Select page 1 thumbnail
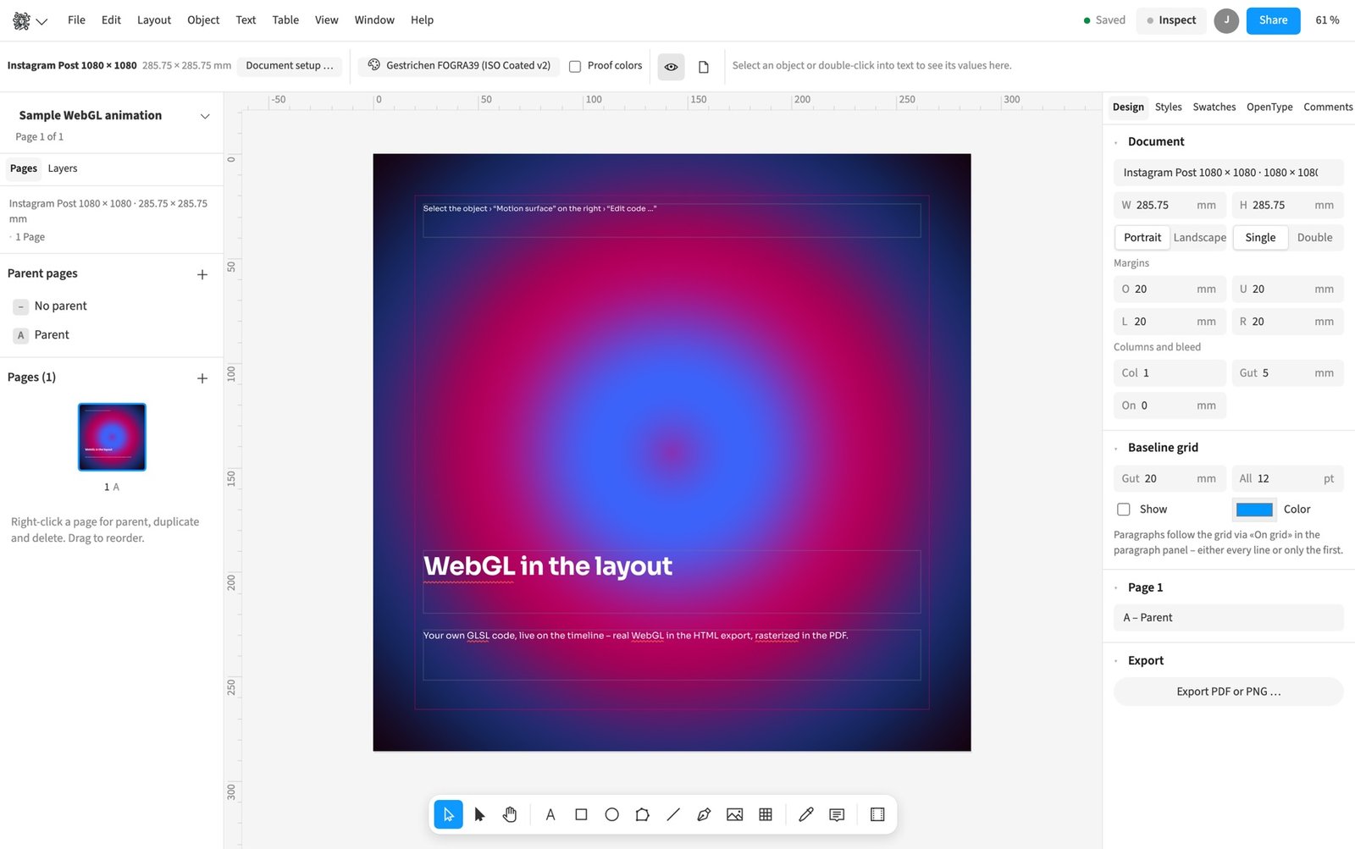The image size is (1355, 849). pyautogui.click(x=112, y=437)
